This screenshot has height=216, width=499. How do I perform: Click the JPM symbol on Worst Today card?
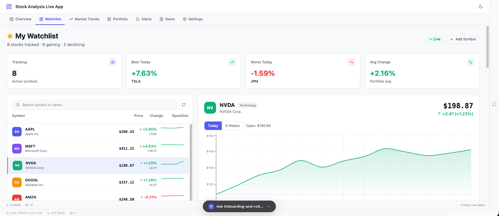255,81
